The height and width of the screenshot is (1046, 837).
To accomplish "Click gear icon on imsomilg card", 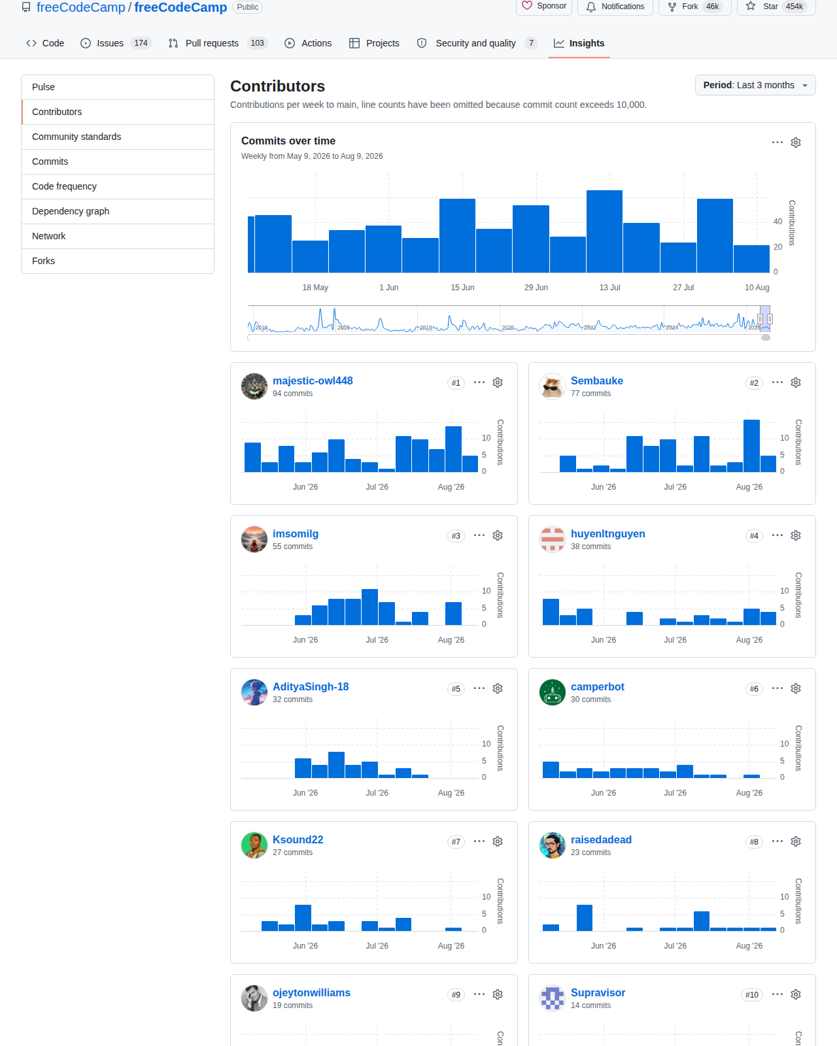I will tap(498, 535).
